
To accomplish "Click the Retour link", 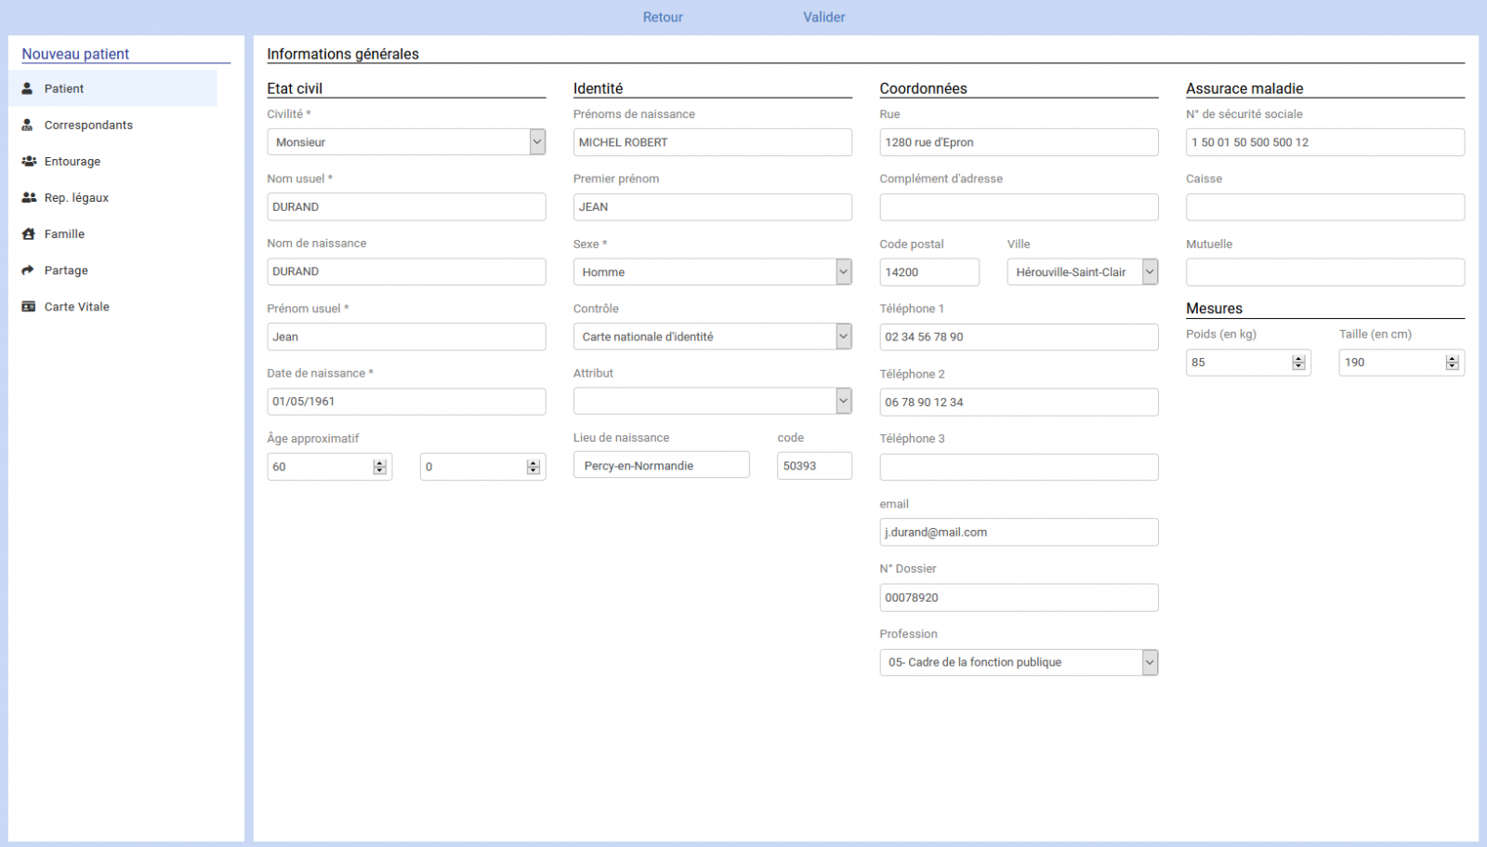I will coord(663,17).
